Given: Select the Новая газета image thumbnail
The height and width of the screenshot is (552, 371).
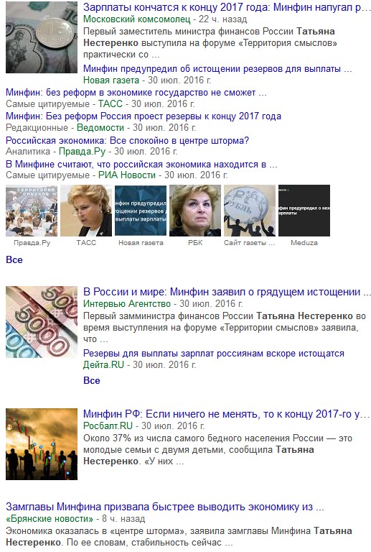Looking at the screenshot, I should coord(141,211).
